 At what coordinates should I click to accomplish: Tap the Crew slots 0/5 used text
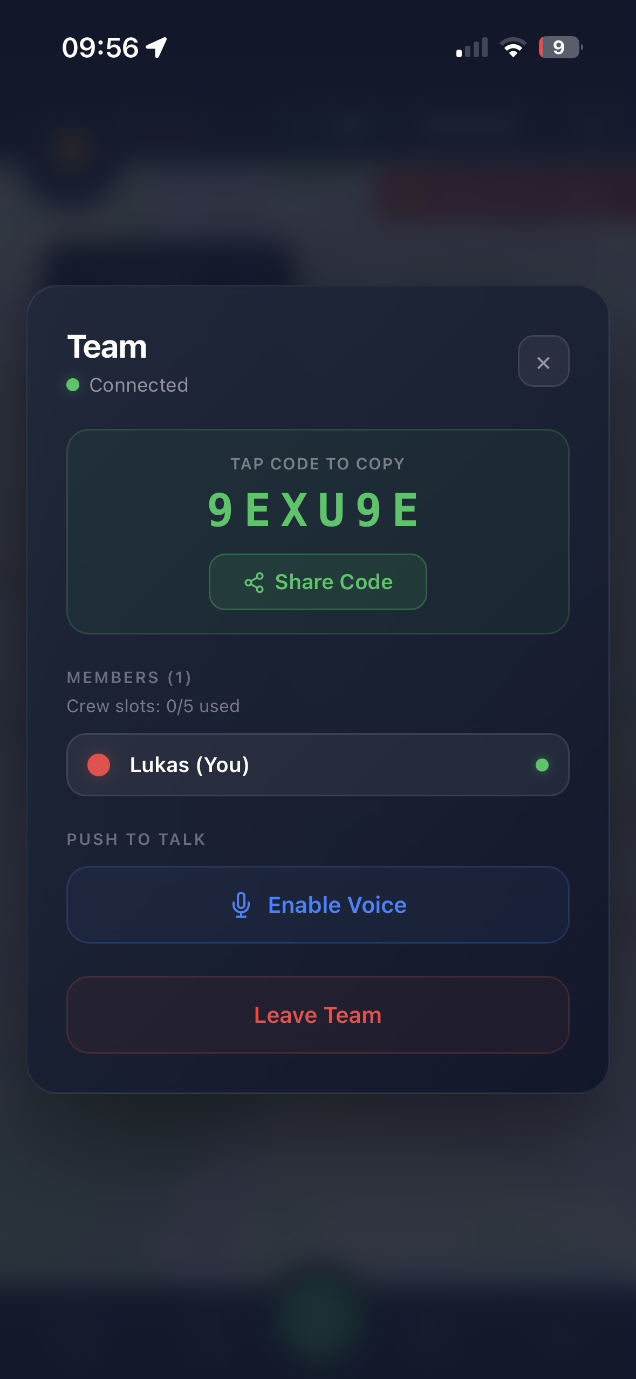click(x=153, y=706)
